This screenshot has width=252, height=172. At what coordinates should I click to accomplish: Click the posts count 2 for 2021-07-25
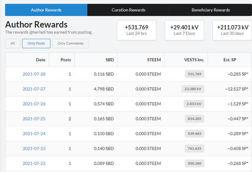tap(70, 119)
